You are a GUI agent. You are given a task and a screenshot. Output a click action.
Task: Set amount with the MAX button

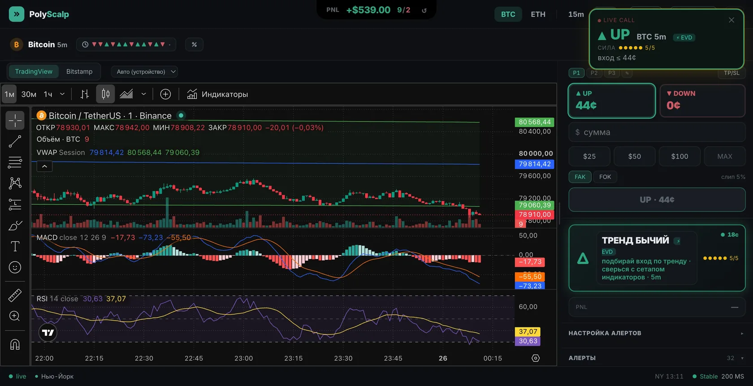725,157
